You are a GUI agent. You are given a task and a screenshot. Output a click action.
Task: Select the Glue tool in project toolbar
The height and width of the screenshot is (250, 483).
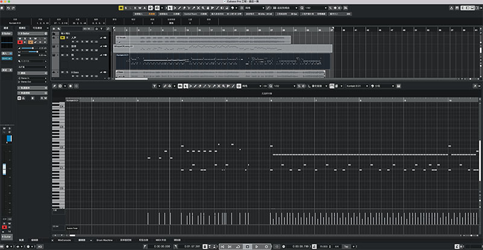(x=193, y=8)
